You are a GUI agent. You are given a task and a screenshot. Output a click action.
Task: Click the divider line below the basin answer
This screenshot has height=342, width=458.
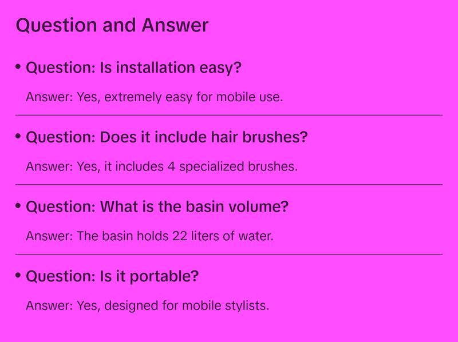pos(229,253)
